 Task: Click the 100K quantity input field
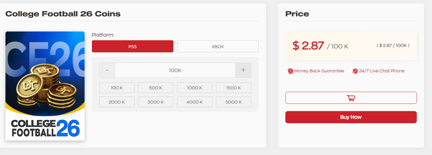point(175,70)
